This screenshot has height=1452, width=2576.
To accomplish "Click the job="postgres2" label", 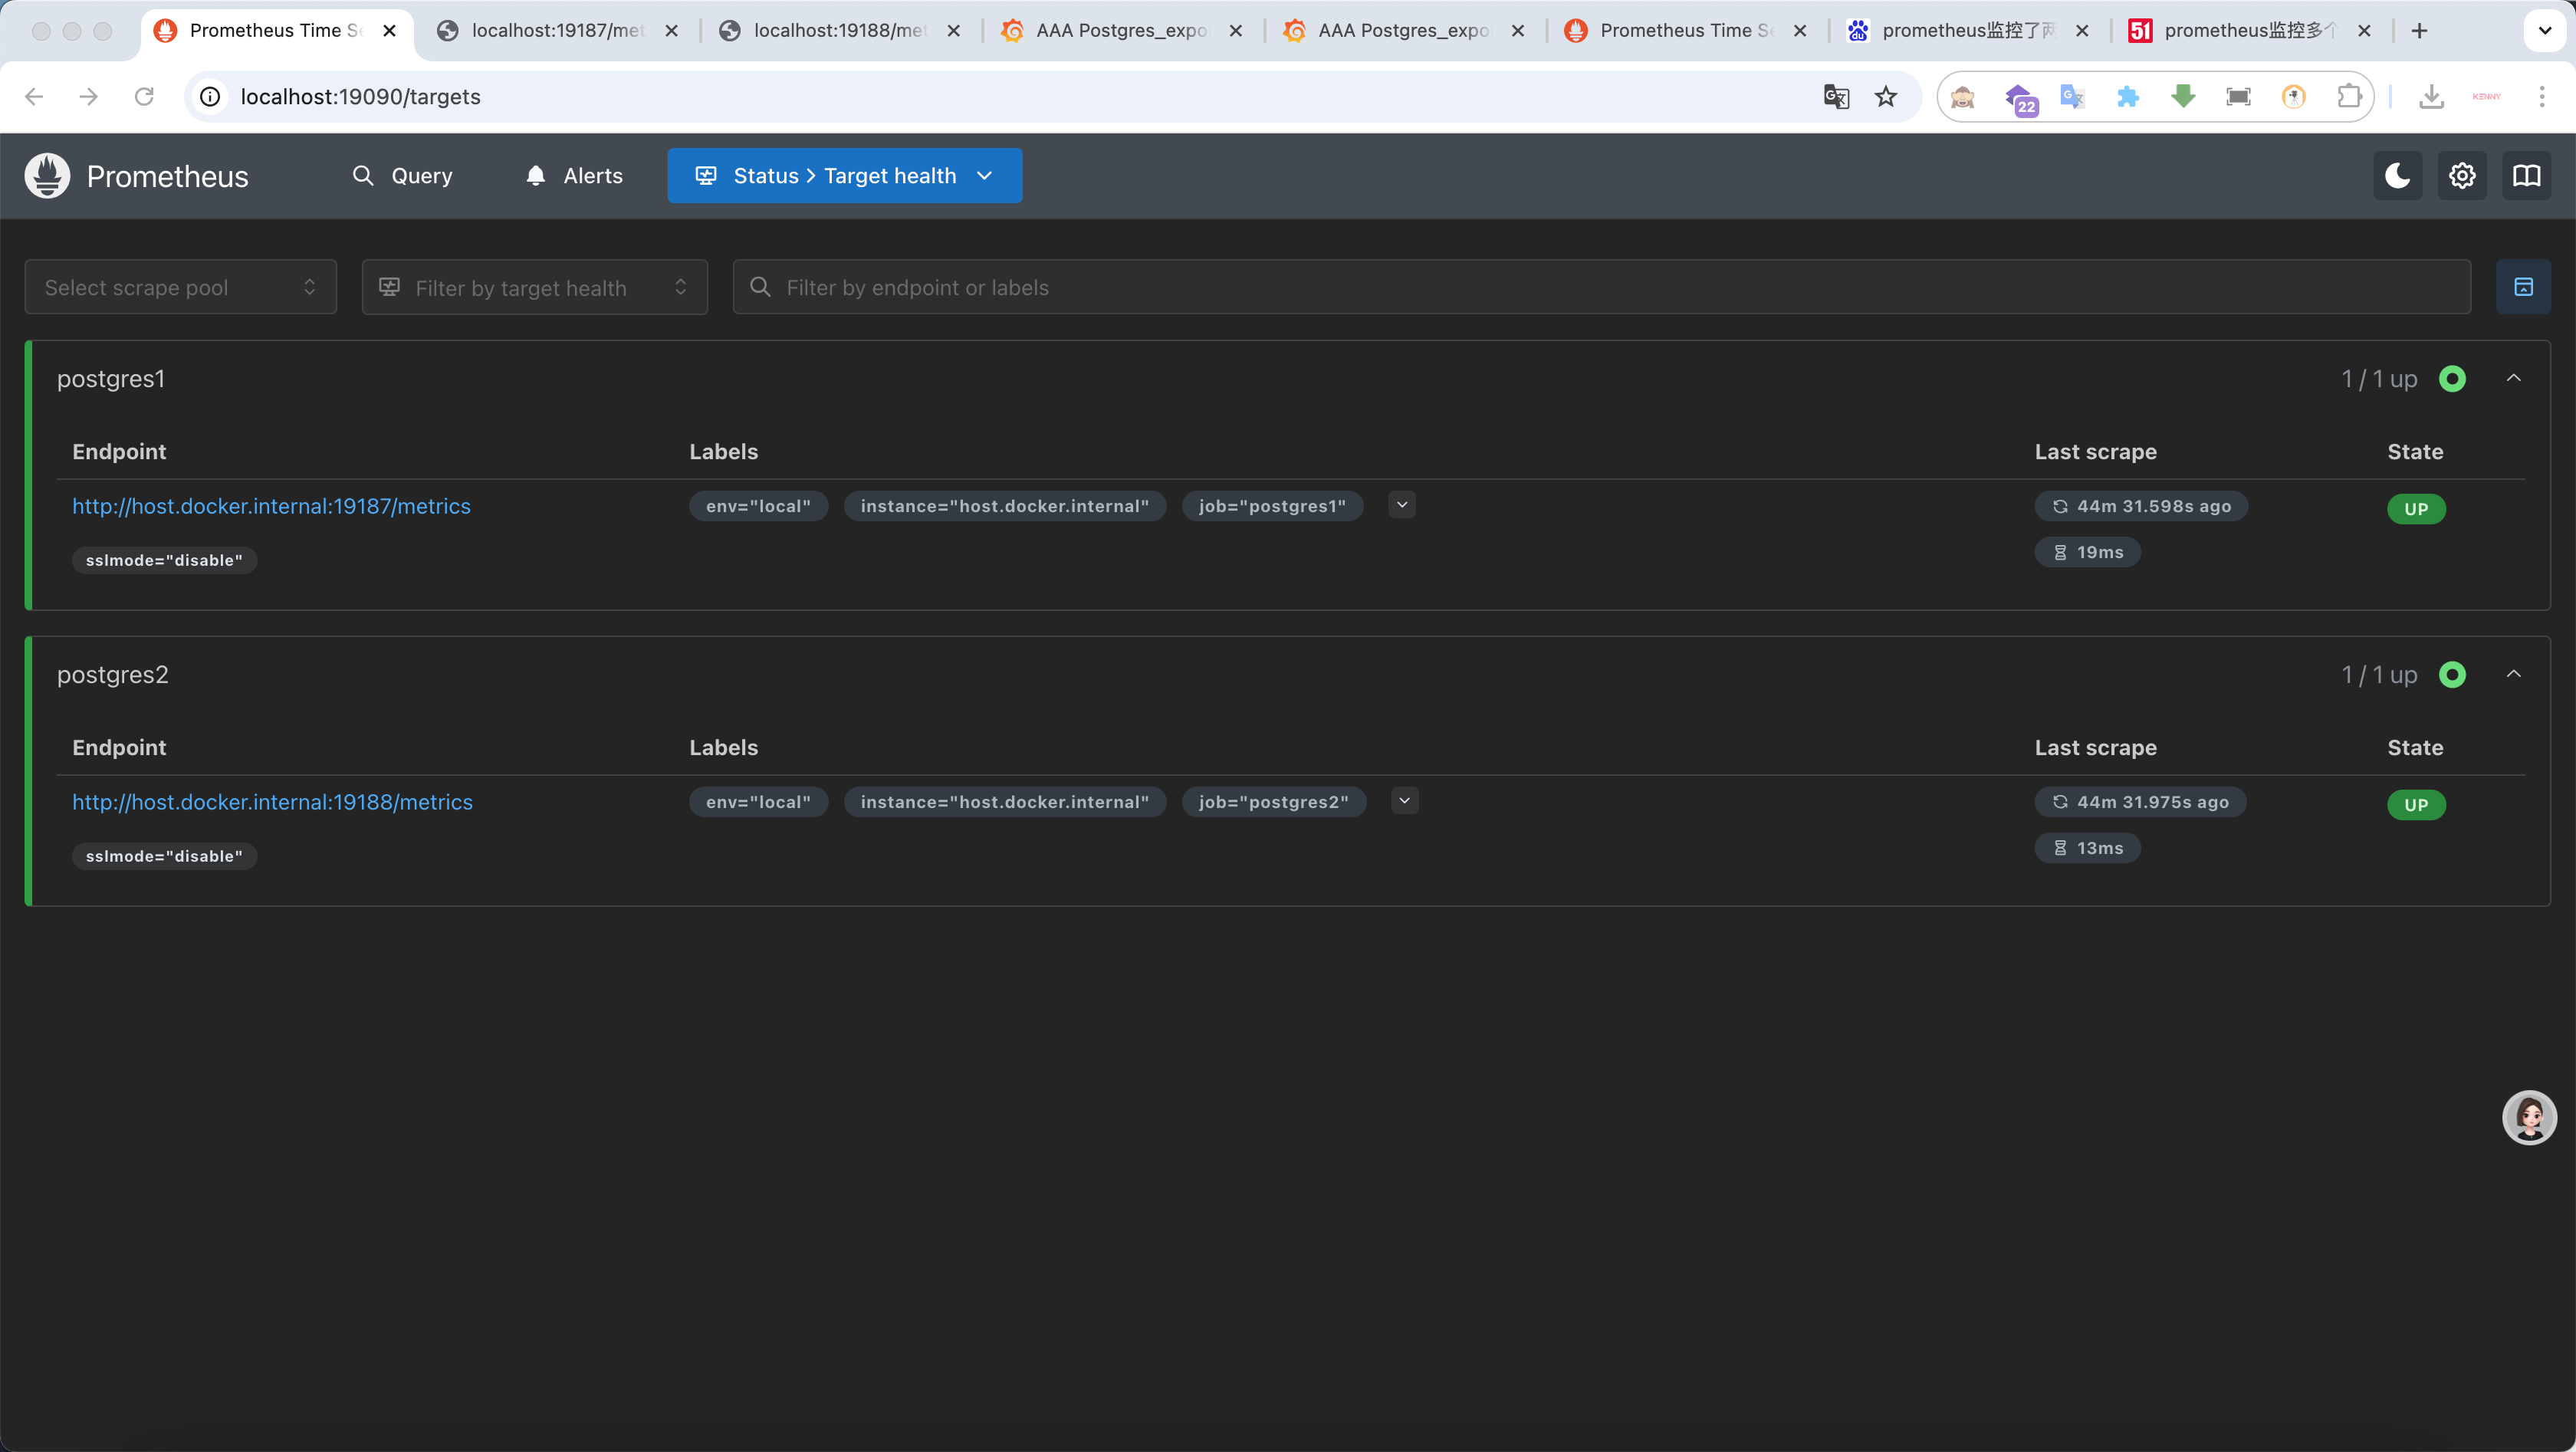I will pos(1274,802).
